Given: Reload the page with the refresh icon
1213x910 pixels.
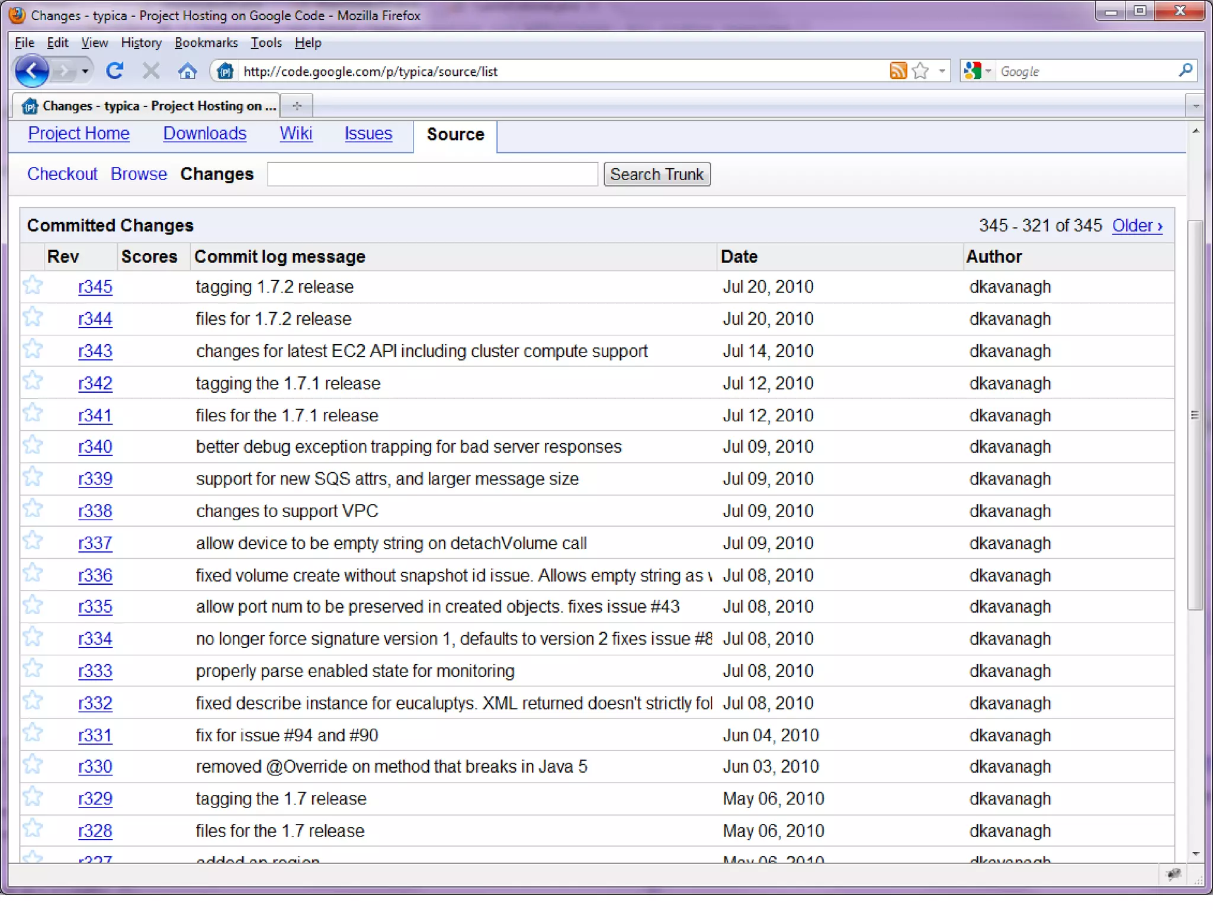Looking at the screenshot, I should tap(115, 71).
